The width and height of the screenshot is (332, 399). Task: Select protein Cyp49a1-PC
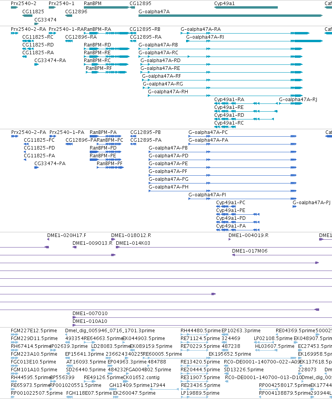(231, 203)
